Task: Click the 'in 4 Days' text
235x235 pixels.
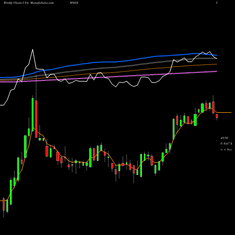Action: click(226, 149)
